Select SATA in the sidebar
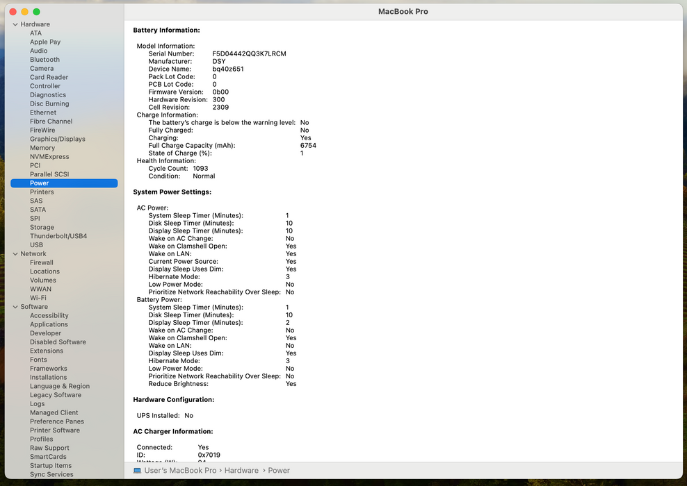Image resolution: width=687 pixels, height=486 pixels. [x=38, y=210]
